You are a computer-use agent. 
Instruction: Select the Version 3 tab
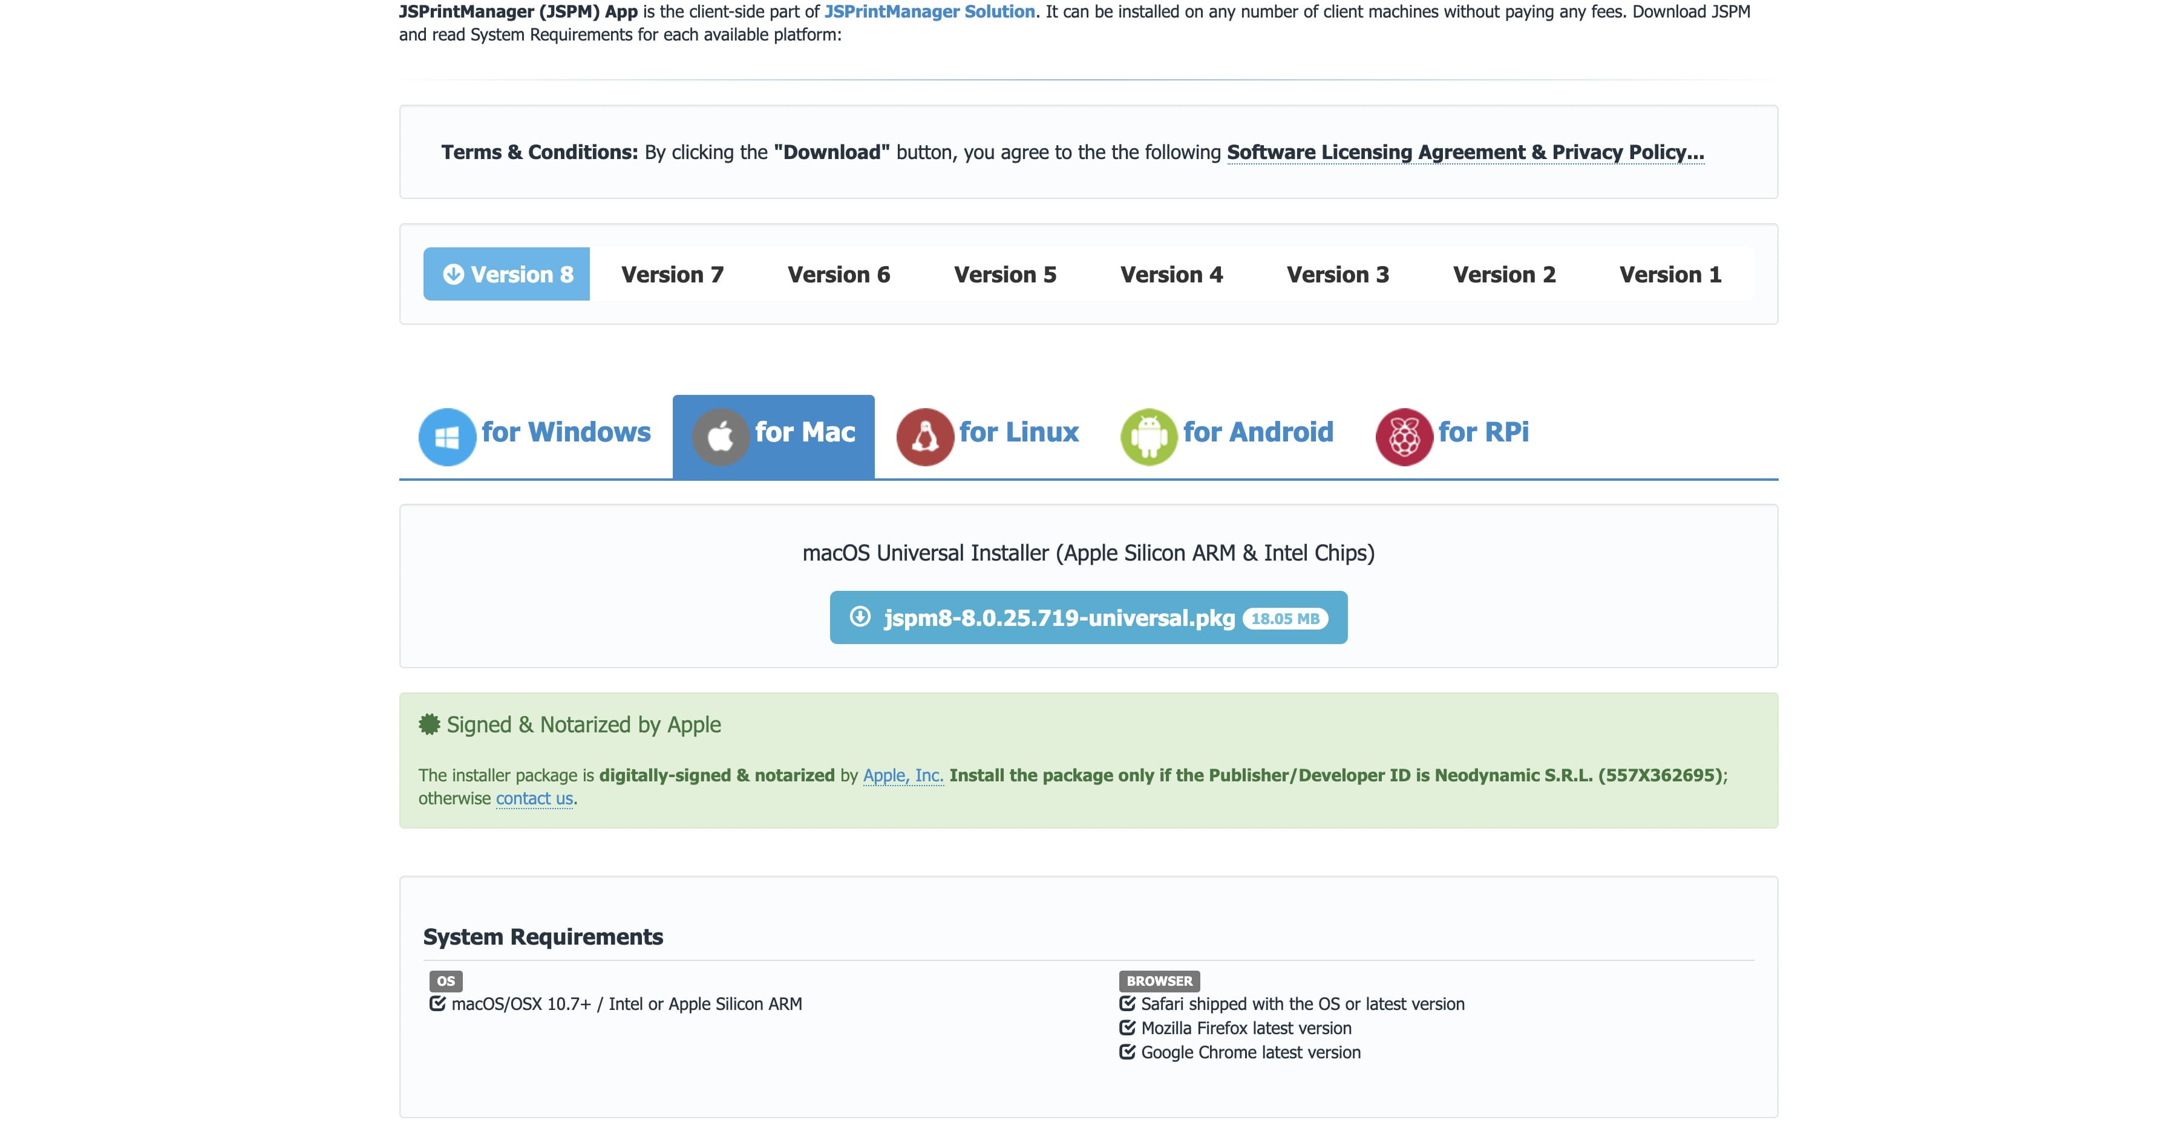pyautogui.click(x=1338, y=274)
